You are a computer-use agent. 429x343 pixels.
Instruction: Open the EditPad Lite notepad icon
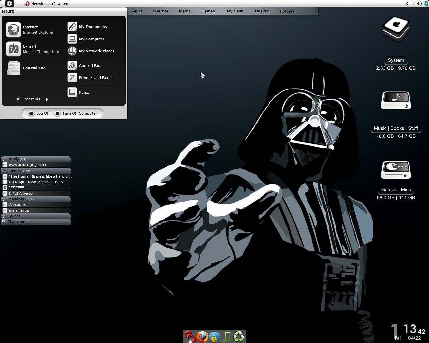click(13, 68)
